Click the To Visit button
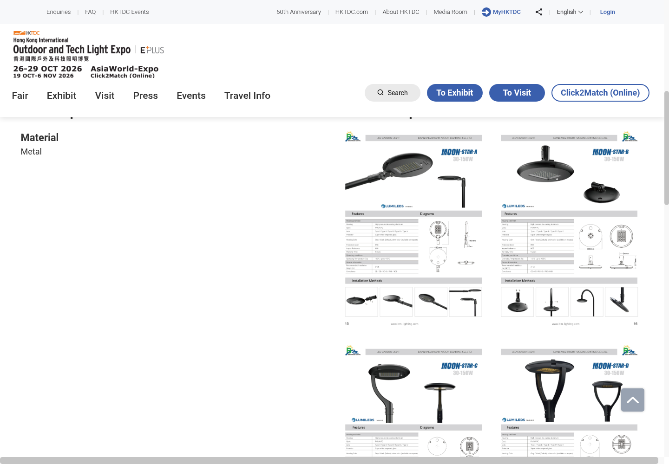Screen dimensions: 669x464 coord(517,93)
